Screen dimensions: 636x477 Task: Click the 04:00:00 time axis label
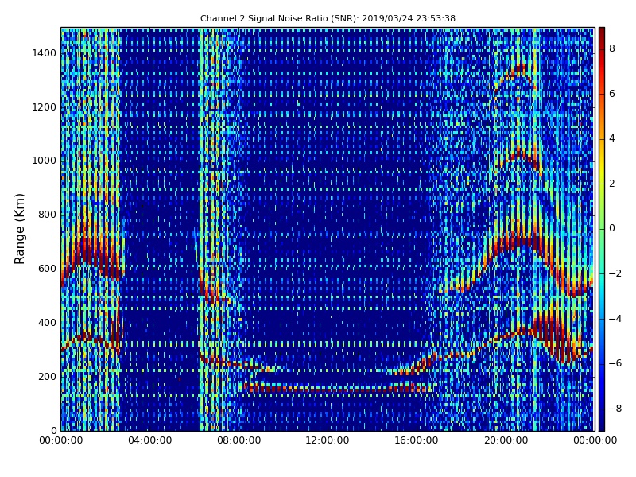coord(150,440)
